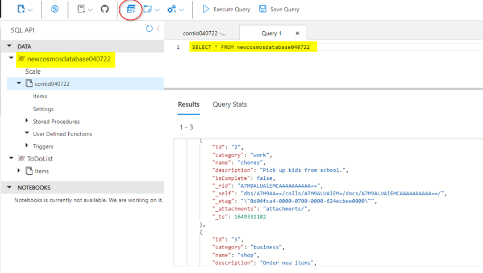Click the "isComplete": false line
The width and height of the screenshot is (483, 273).
[243, 178]
